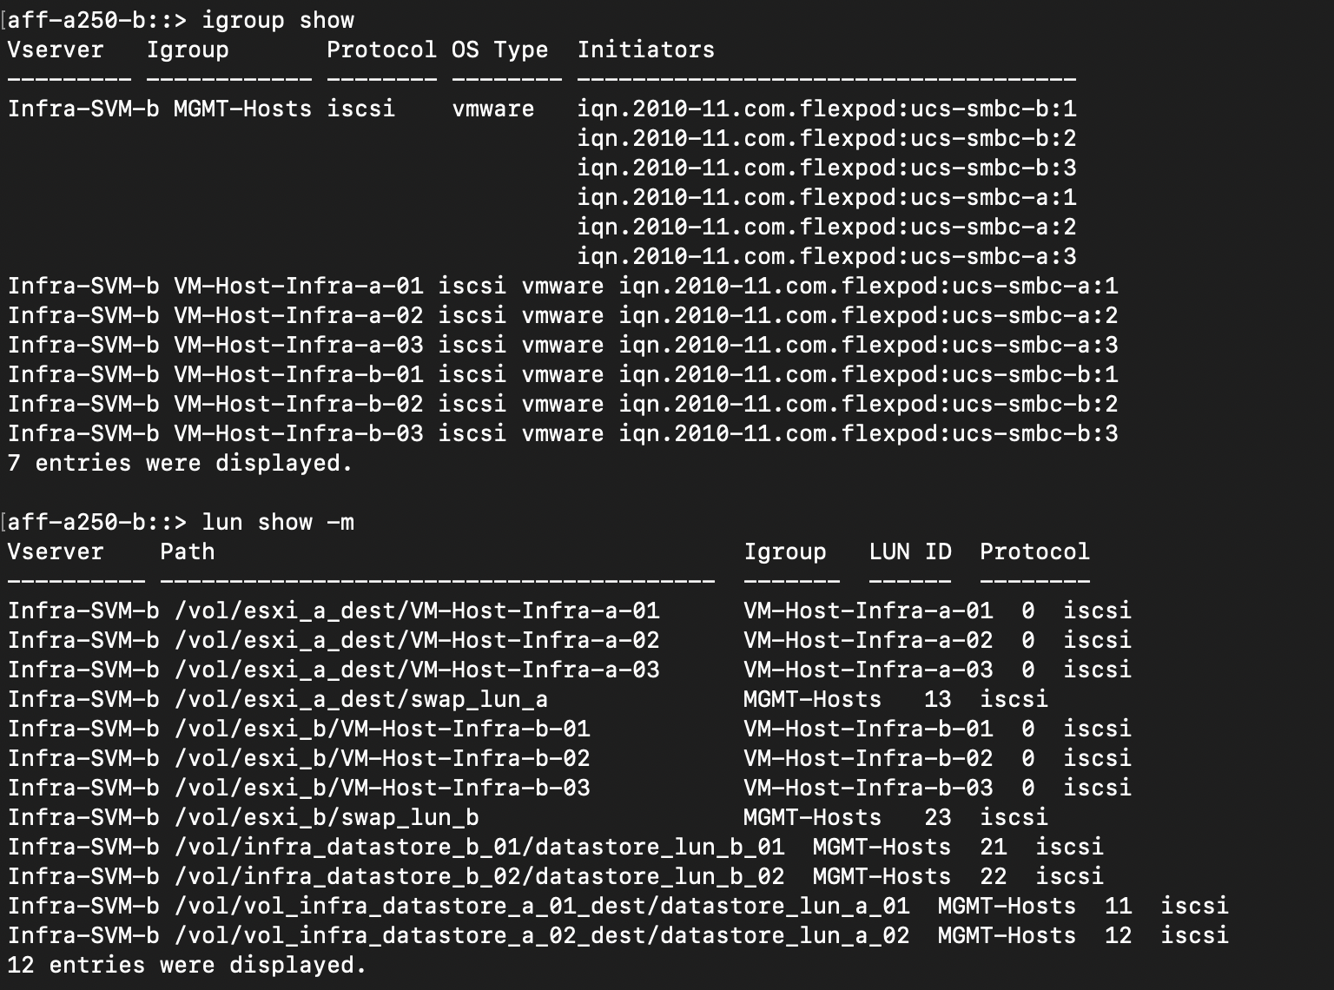Click the datastore_lun_b_01 path
Screen dimensions: 1334x990
click(479, 847)
